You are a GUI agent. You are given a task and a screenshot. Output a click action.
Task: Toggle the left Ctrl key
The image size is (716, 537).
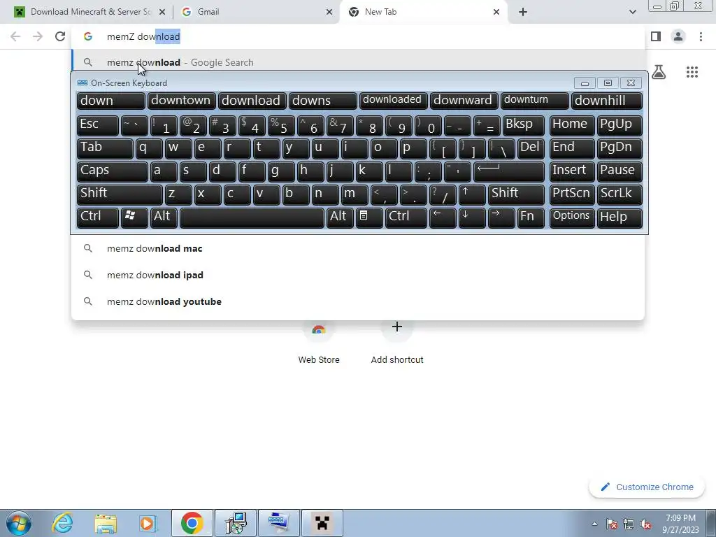[97, 218]
